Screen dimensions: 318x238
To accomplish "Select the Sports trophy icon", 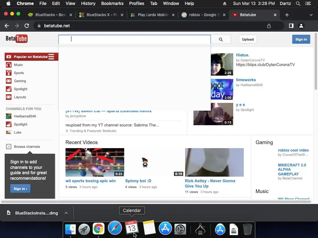I will tap(8, 73).
